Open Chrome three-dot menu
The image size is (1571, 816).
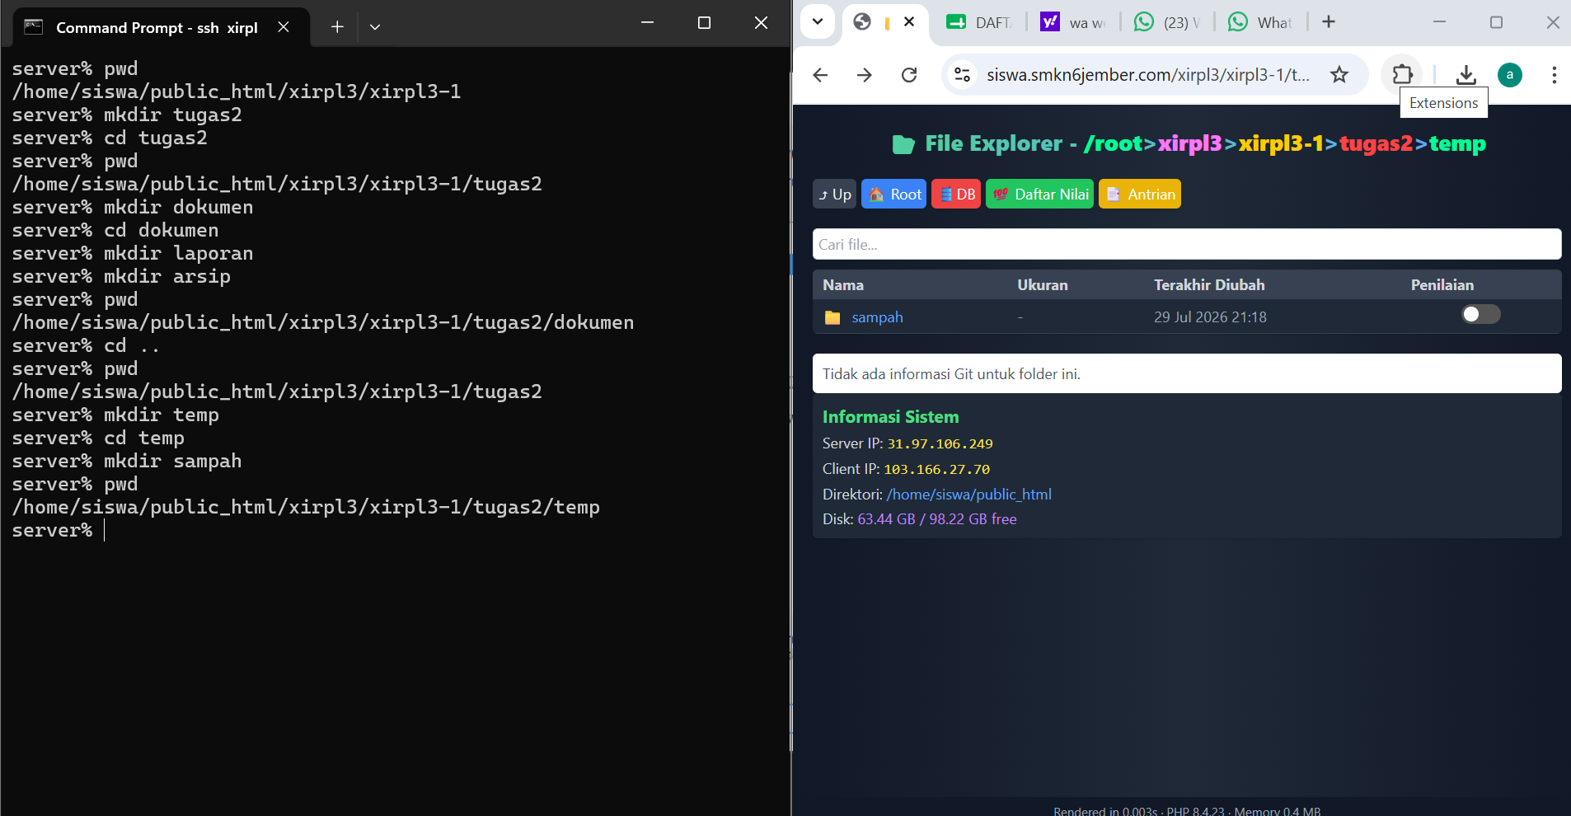(1554, 75)
